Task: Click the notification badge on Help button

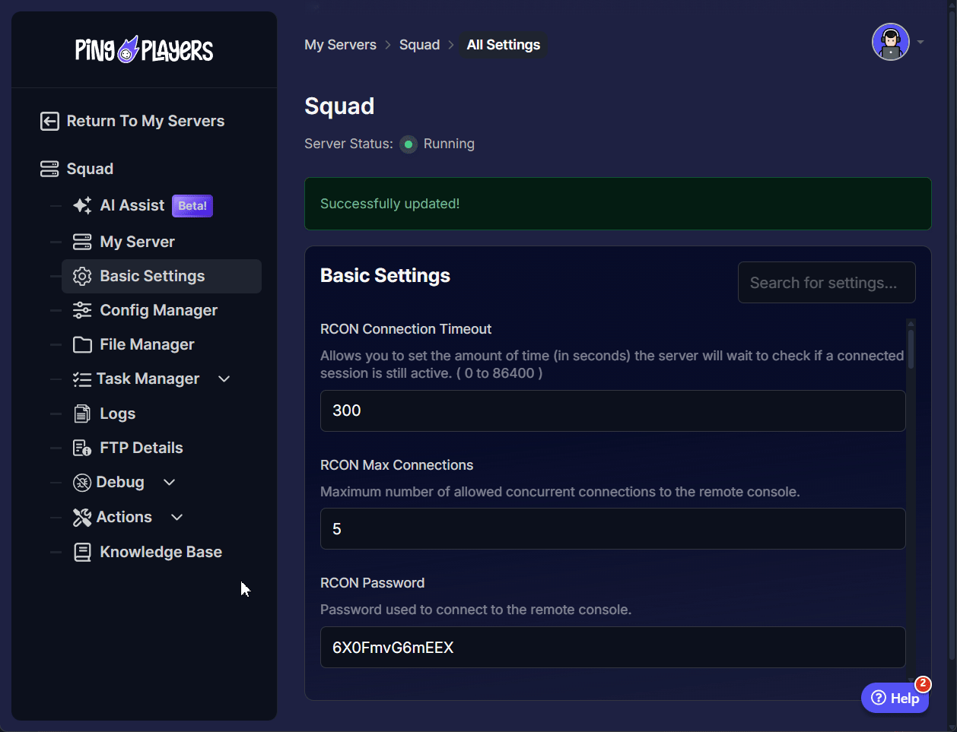Action: tap(923, 684)
